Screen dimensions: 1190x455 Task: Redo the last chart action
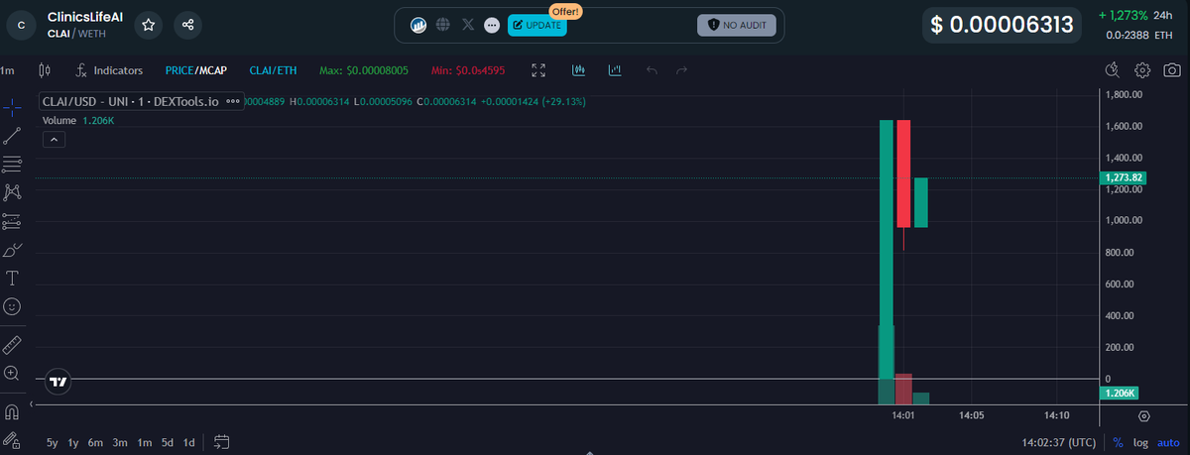[x=681, y=70]
